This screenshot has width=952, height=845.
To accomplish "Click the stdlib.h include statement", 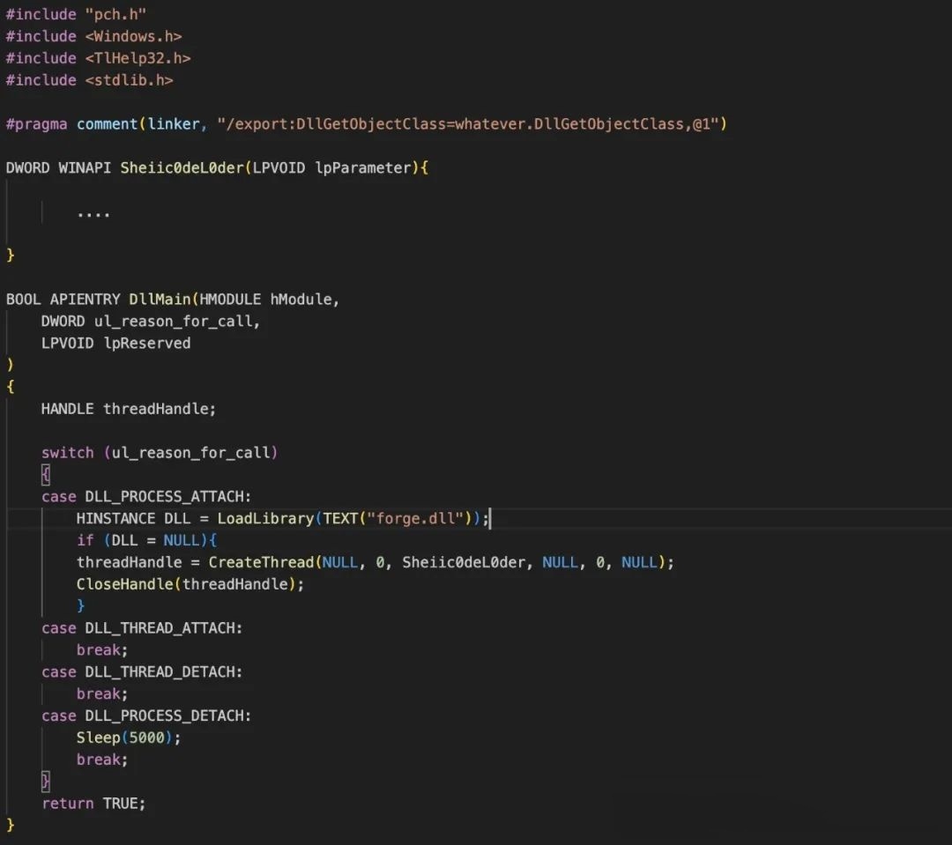I will click(88, 80).
